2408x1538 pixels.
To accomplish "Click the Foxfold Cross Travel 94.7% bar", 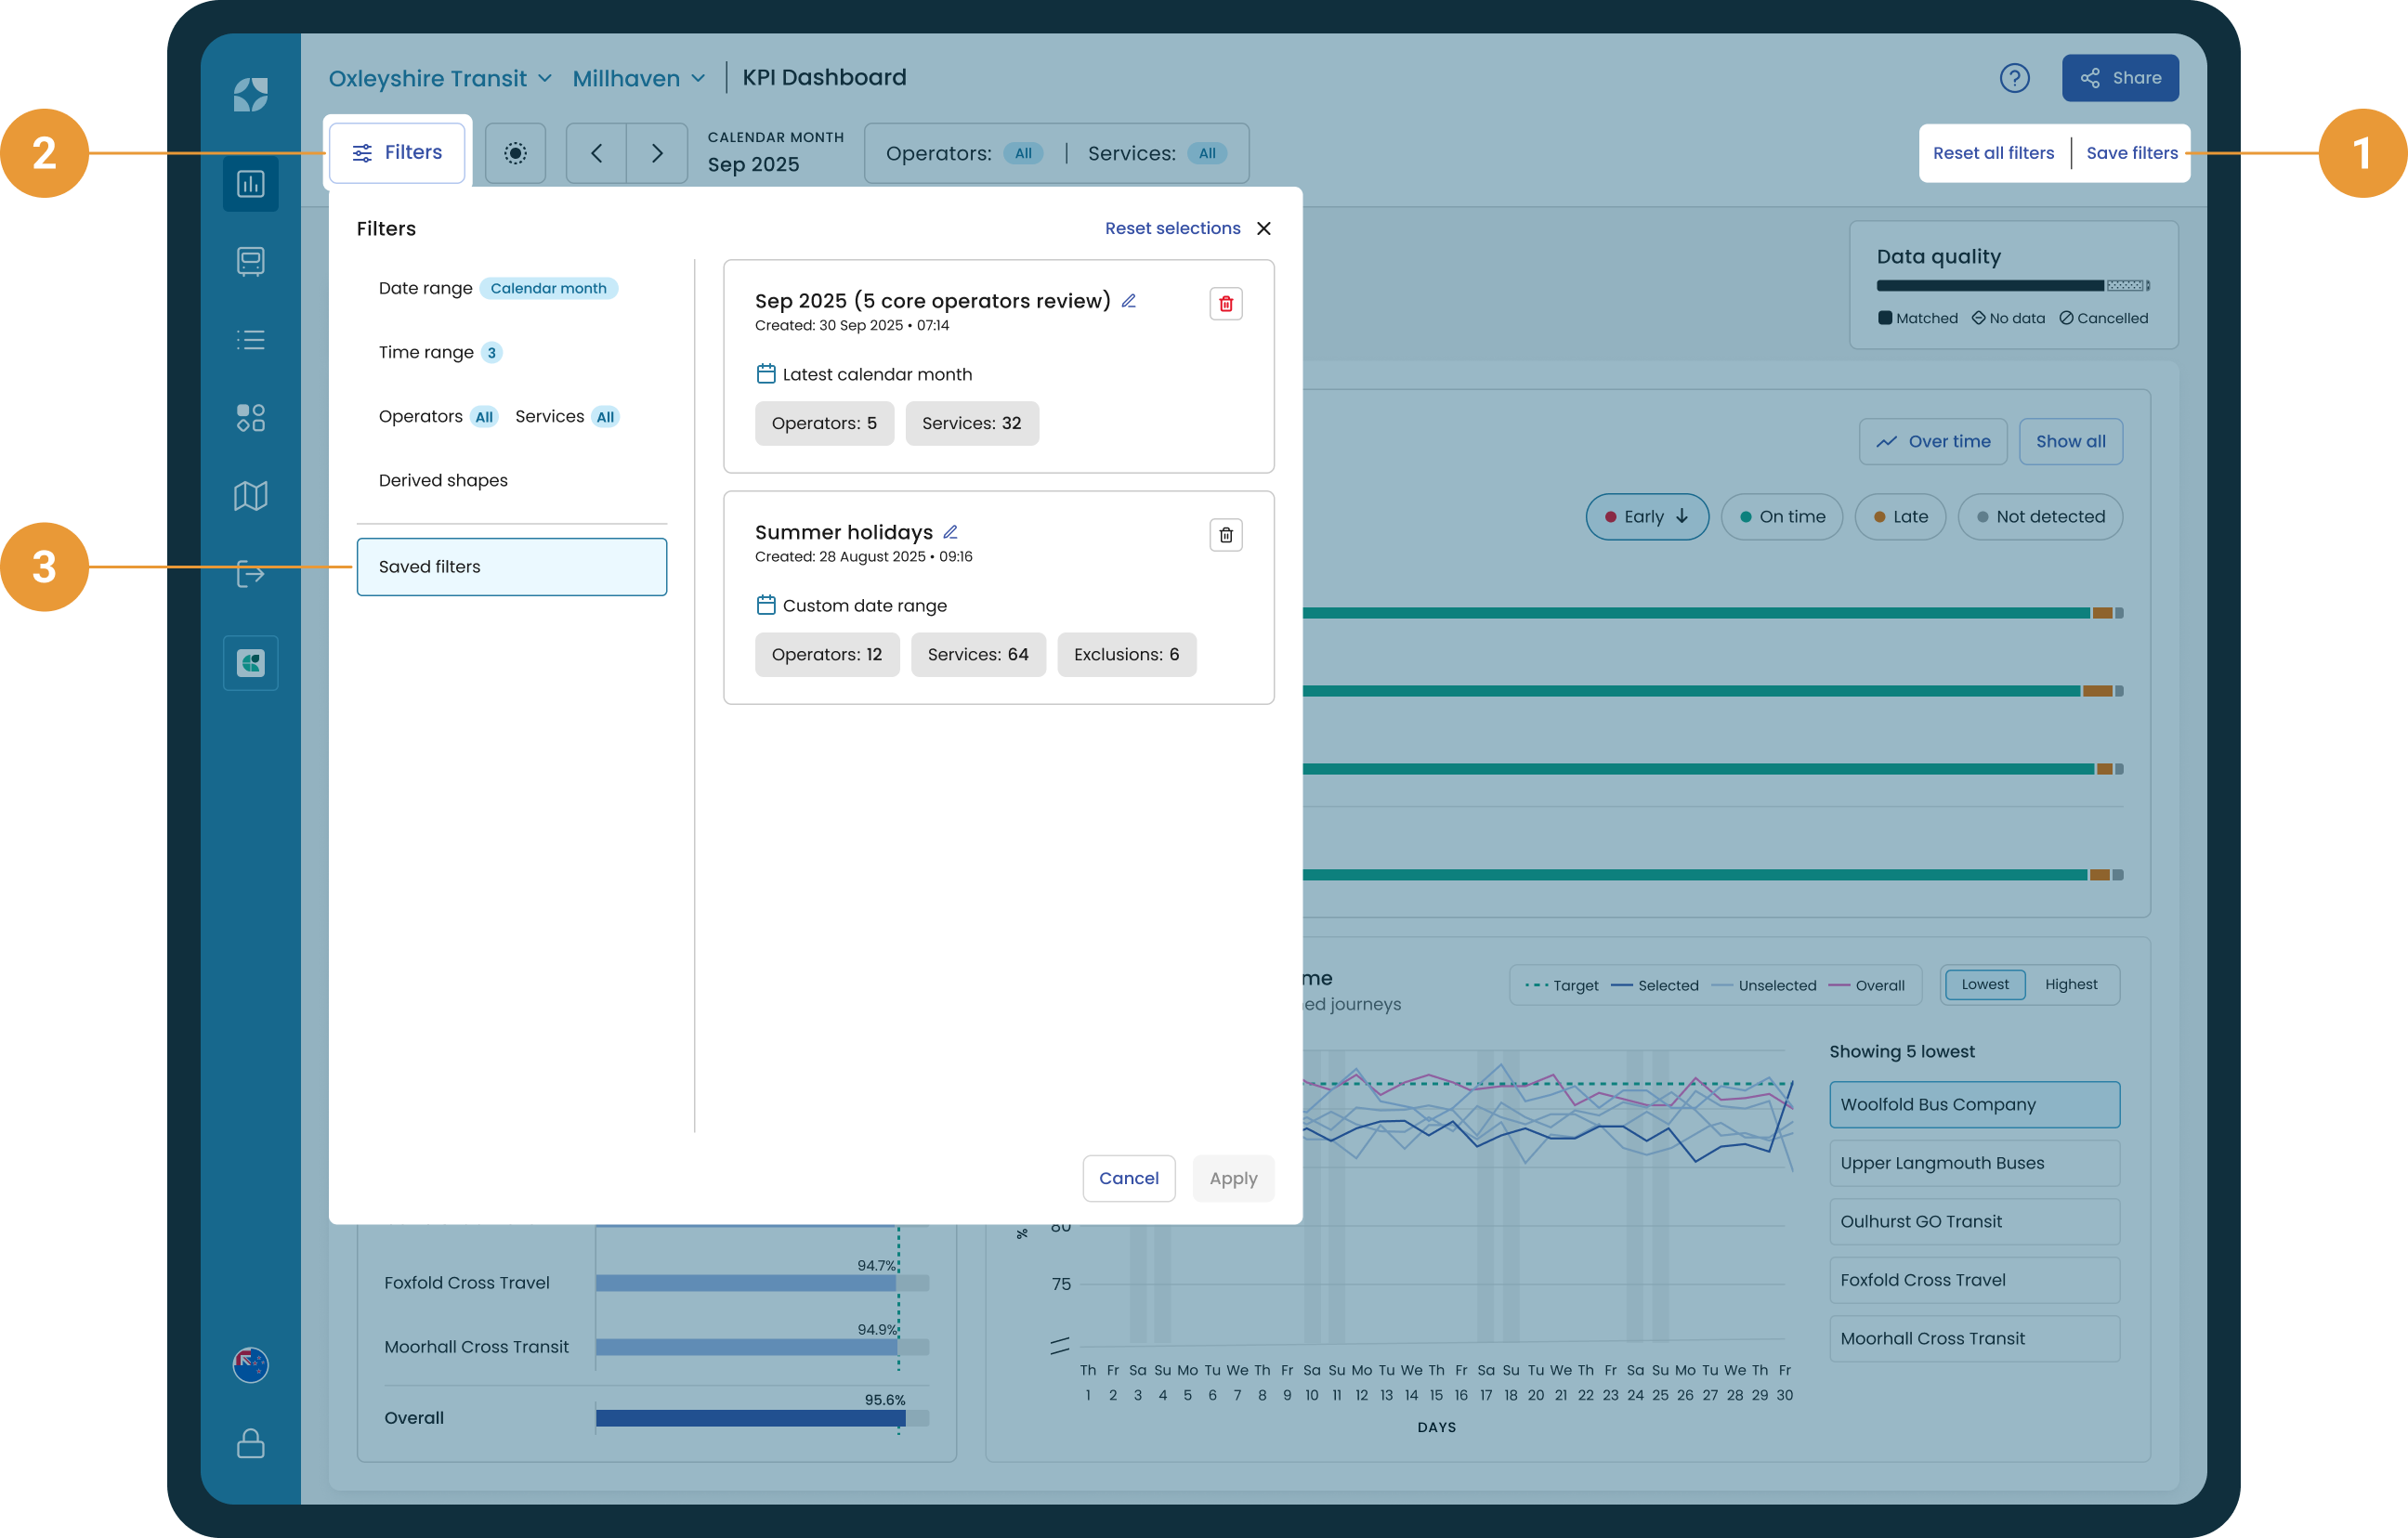I will coord(746,1283).
